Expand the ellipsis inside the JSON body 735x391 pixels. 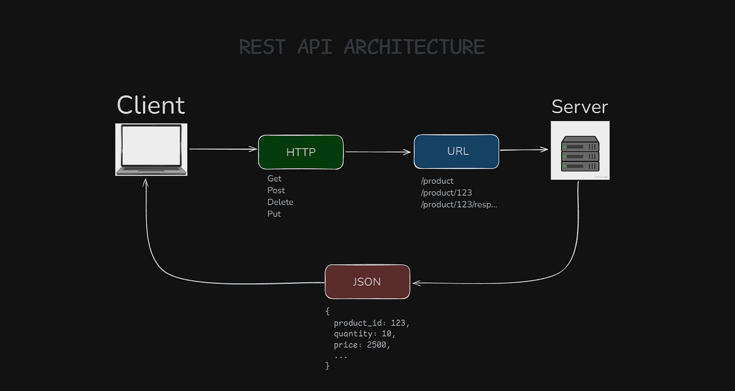click(x=341, y=356)
